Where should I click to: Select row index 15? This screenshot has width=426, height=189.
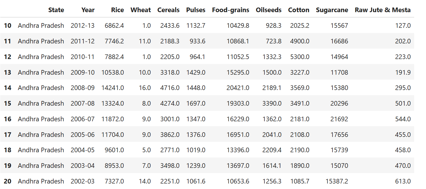(8, 103)
